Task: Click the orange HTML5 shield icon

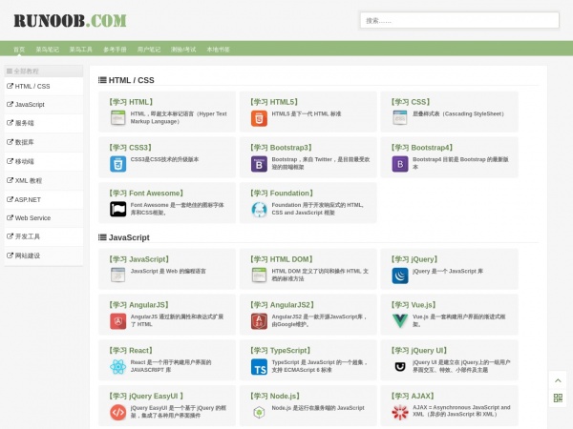Action: click(259, 118)
